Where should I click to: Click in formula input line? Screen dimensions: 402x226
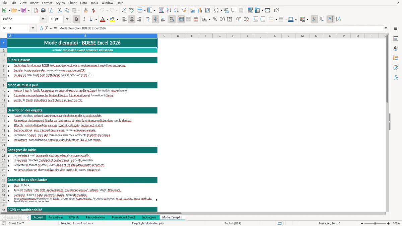point(220,28)
